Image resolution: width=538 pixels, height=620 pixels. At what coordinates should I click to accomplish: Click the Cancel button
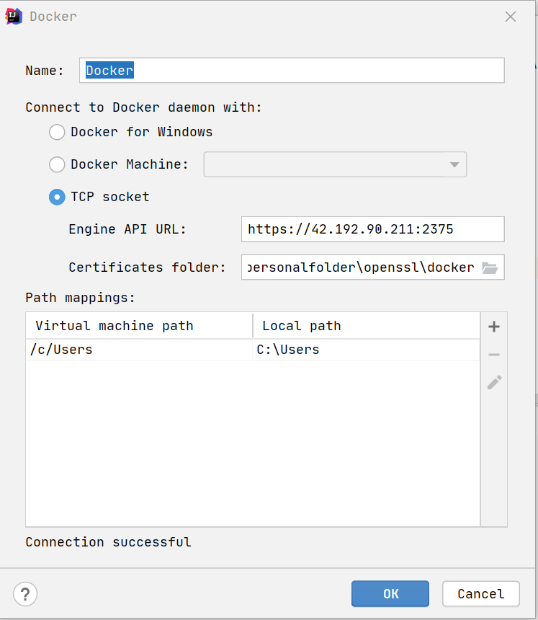click(x=480, y=593)
